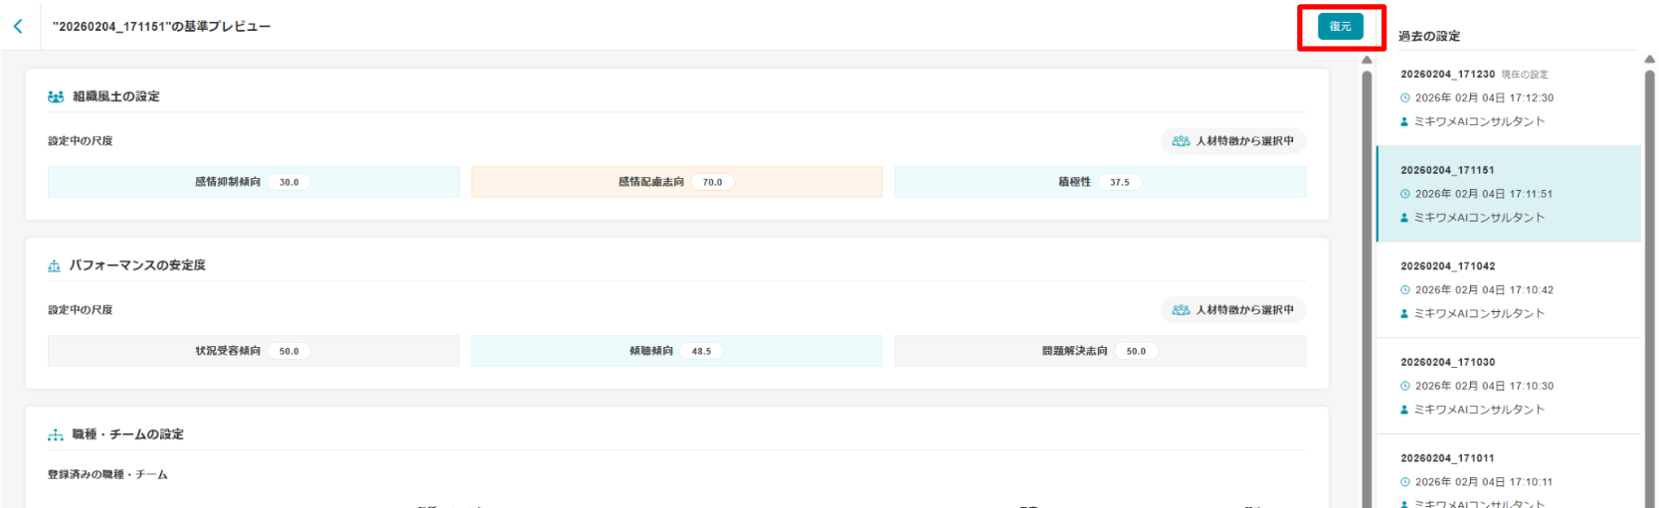Click the back arrow icon
The width and height of the screenshot is (1659, 508).
pyautogui.click(x=18, y=27)
